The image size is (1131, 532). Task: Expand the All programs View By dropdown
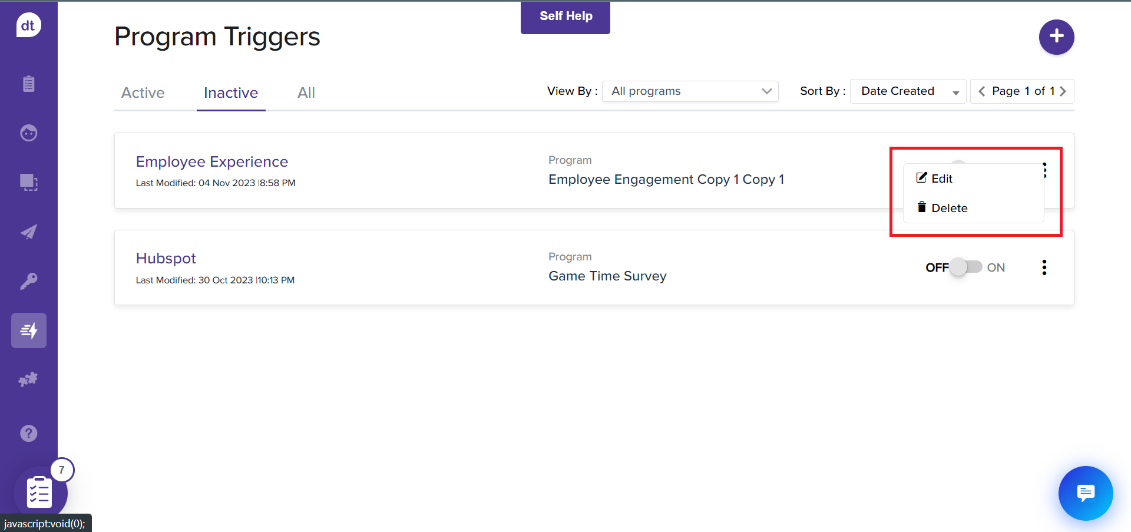point(690,91)
